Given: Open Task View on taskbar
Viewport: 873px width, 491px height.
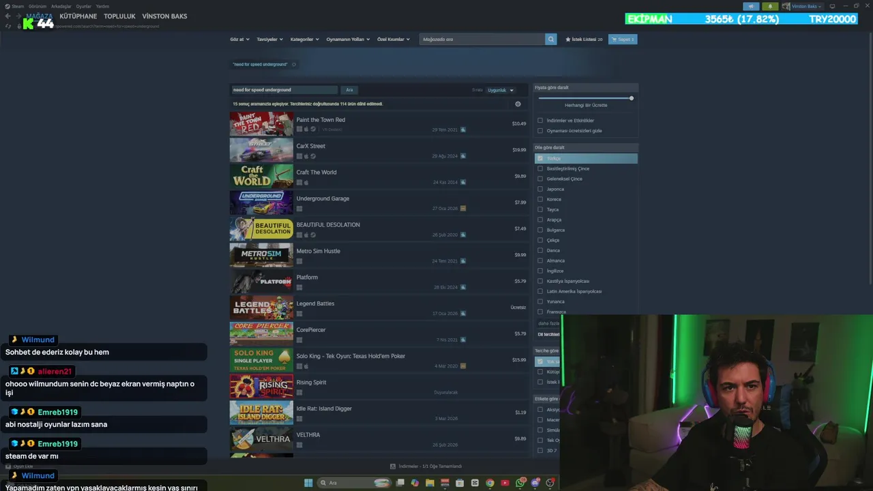Looking at the screenshot, I should (x=400, y=483).
